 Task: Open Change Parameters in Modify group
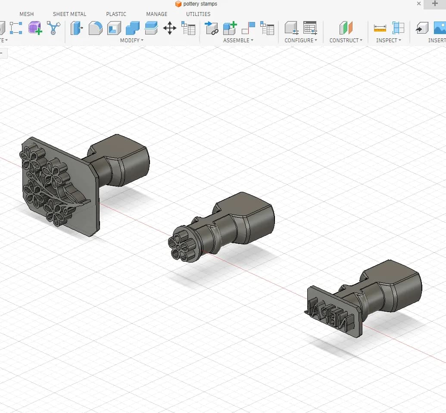(x=188, y=28)
